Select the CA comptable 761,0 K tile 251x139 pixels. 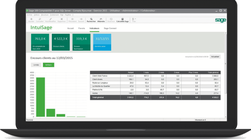(40, 42)
